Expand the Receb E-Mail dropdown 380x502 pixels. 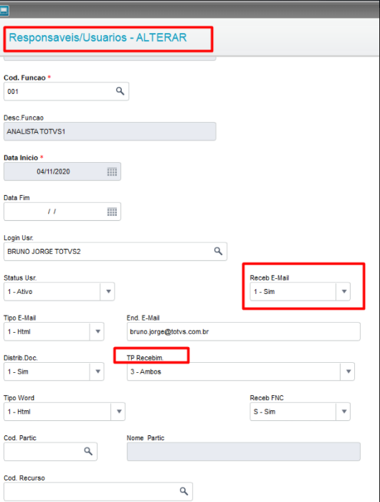[x=344, y=292]
